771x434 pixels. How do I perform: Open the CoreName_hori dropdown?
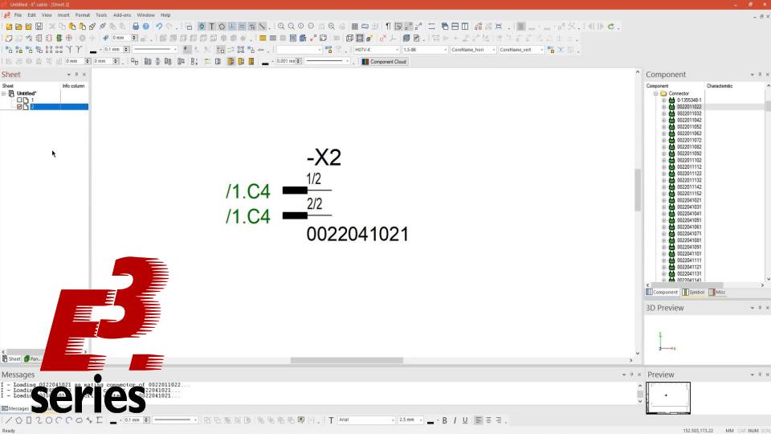pyautogui.click(x=473, y=50)
